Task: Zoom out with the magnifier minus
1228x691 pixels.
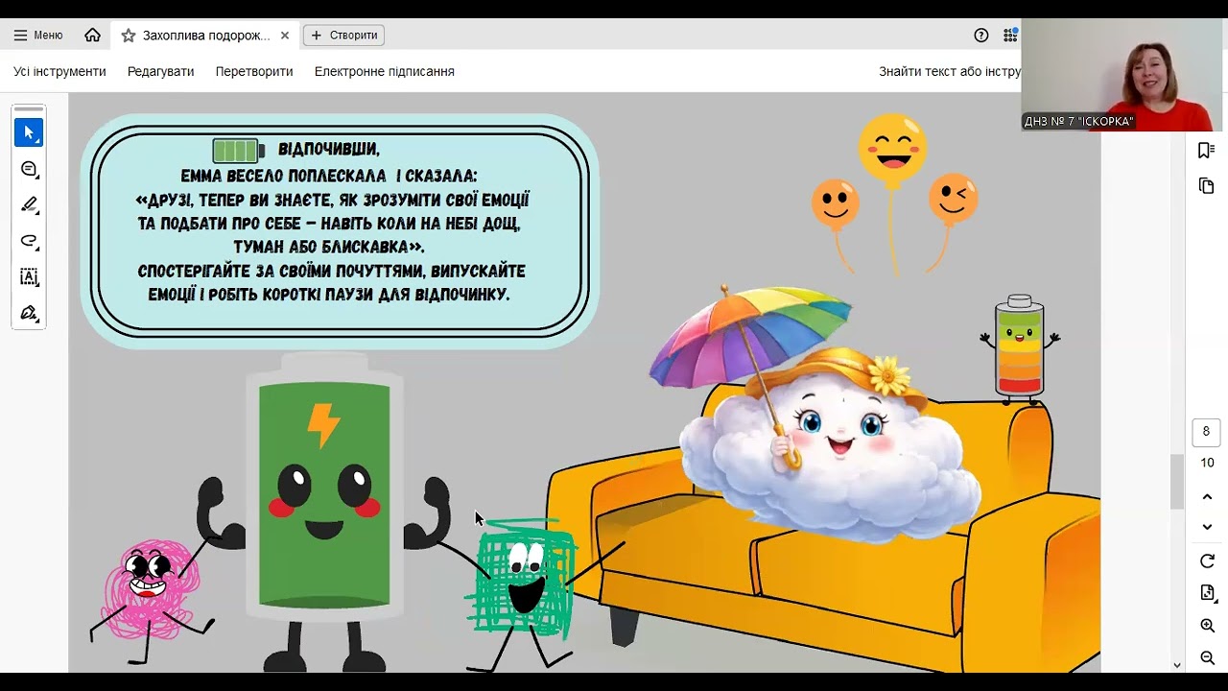Action: (x=1207, y=657)
